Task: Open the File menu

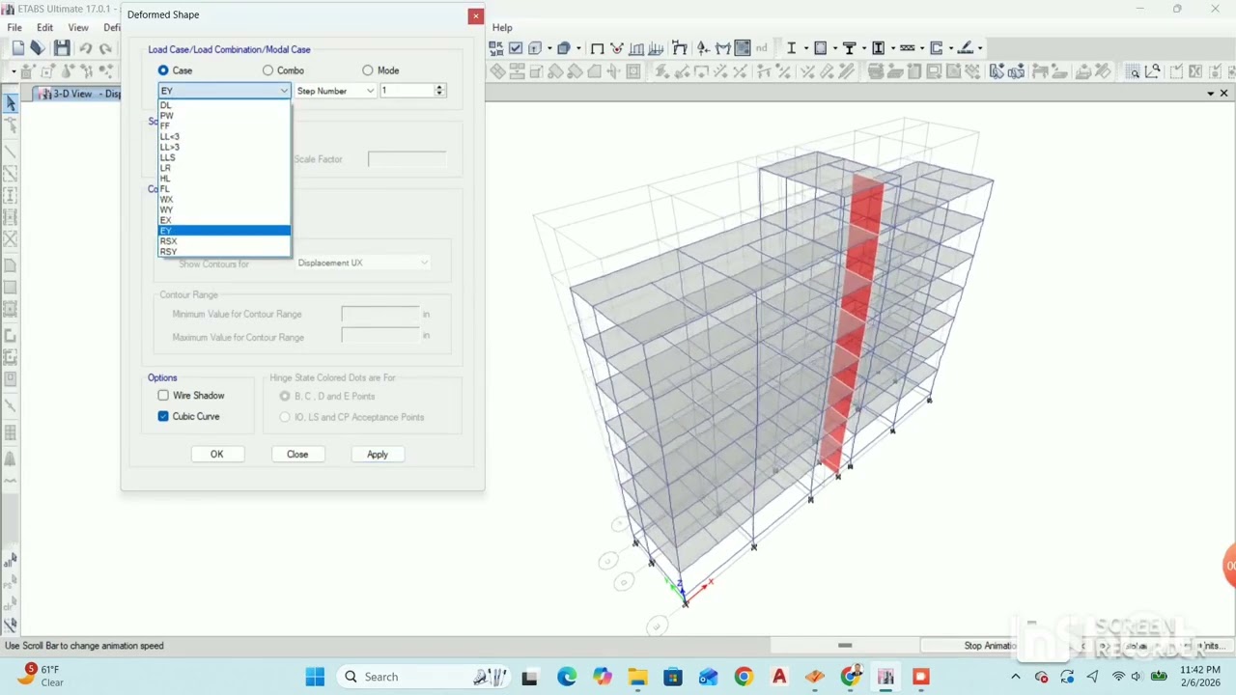Action: 14,27
